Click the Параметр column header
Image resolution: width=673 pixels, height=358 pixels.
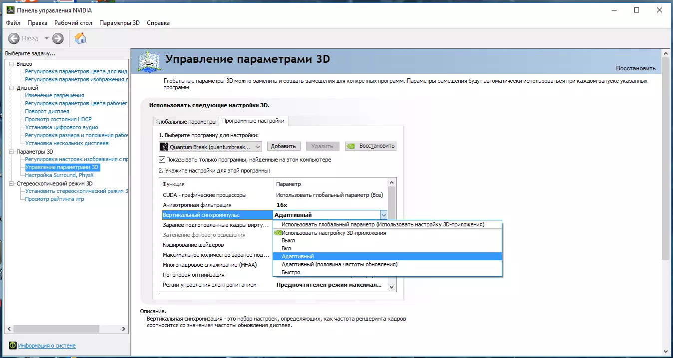289,184
